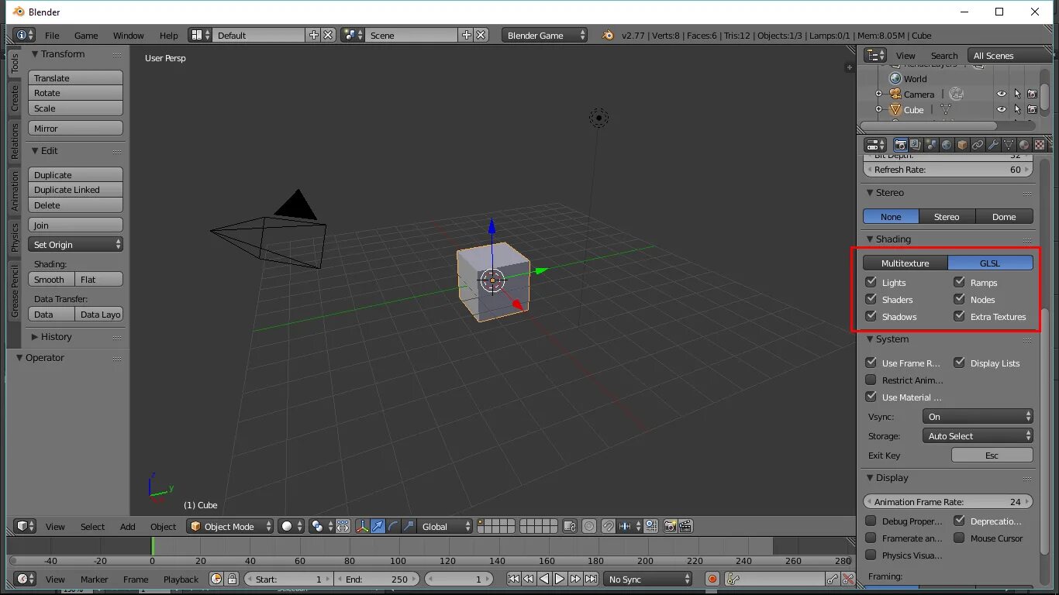Open the Game menu
This screenshot has height=595, width=1059.
click(x=86, y=35)
